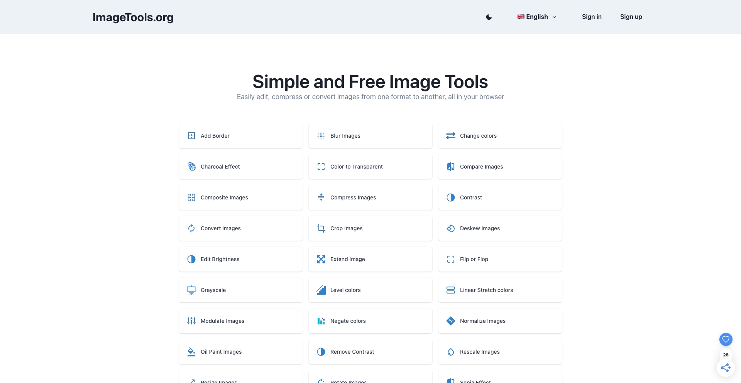Click the Compress Images arrow icon

click(321, 197)
